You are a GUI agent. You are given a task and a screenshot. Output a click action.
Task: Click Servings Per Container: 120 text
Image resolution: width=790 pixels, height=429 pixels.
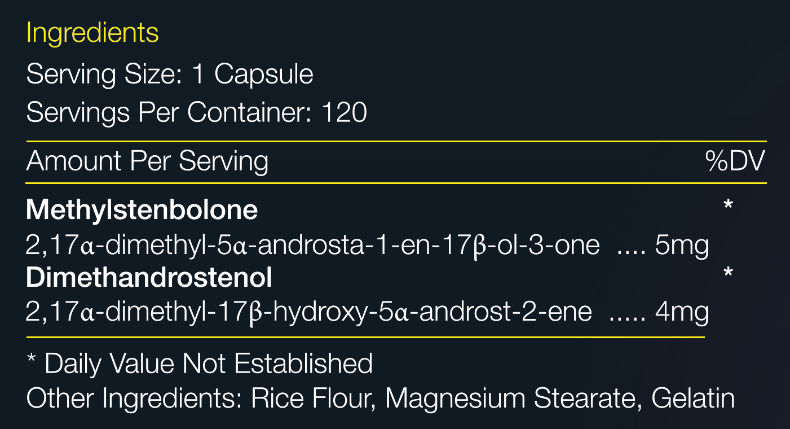point(197,113)
